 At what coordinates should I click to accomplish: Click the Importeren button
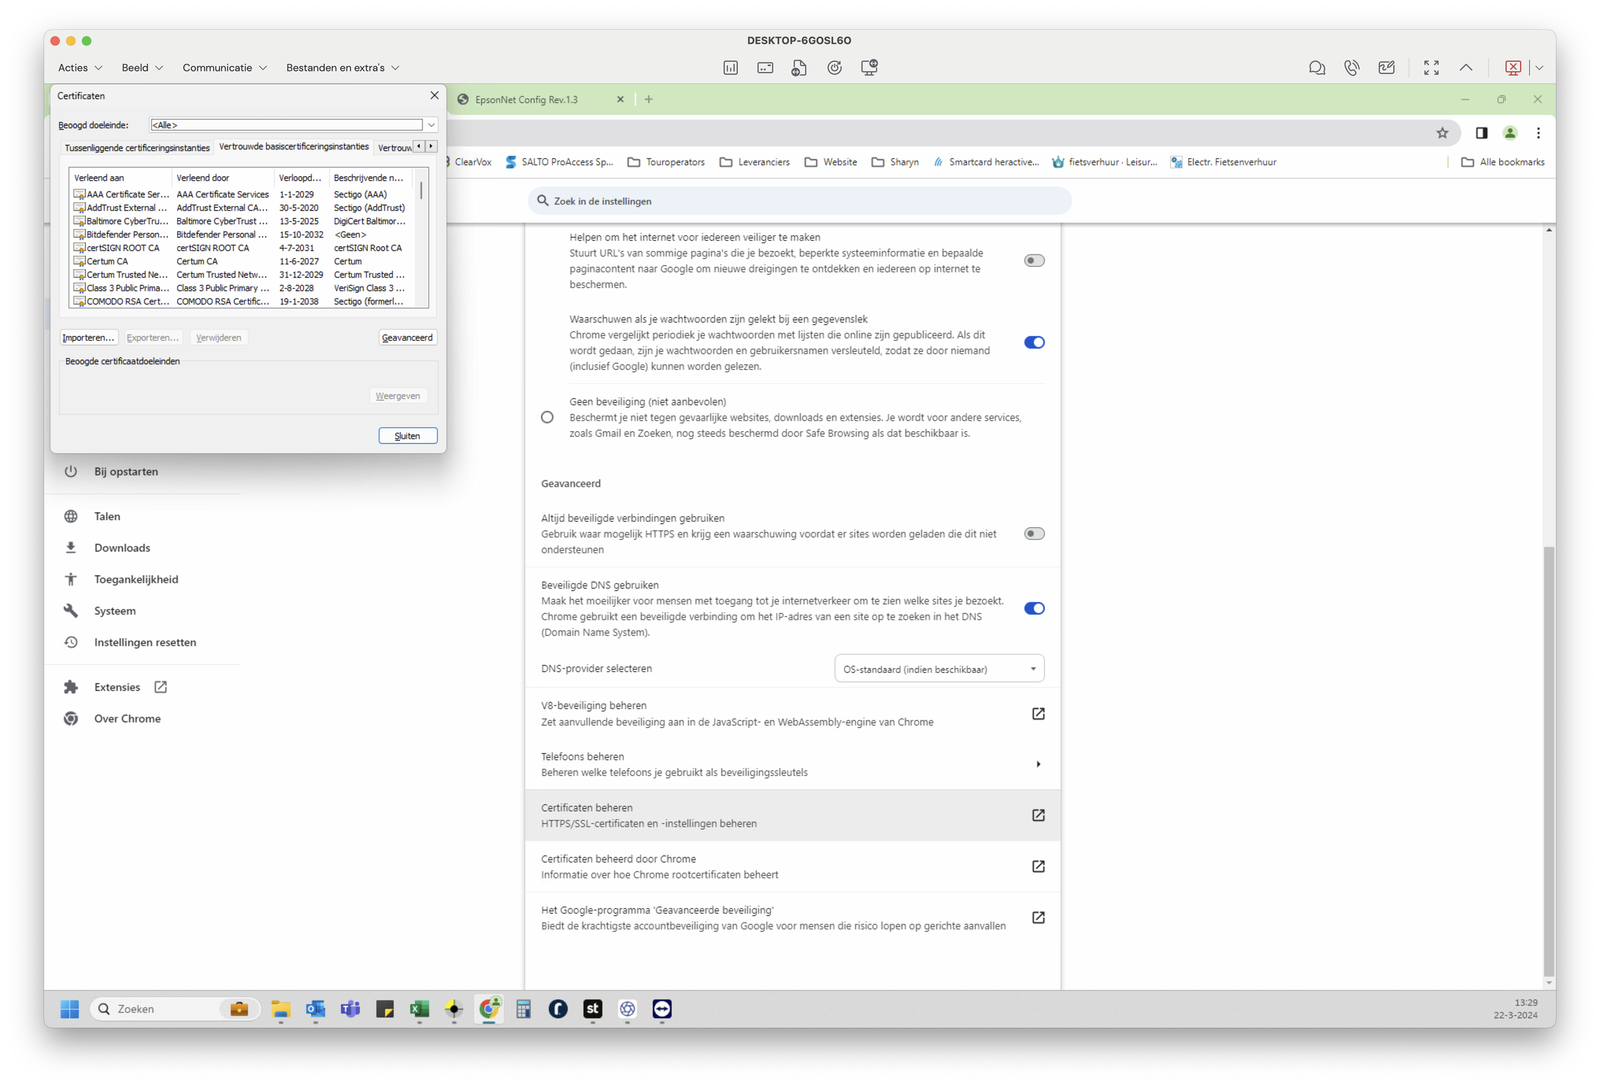coord(89,337)
